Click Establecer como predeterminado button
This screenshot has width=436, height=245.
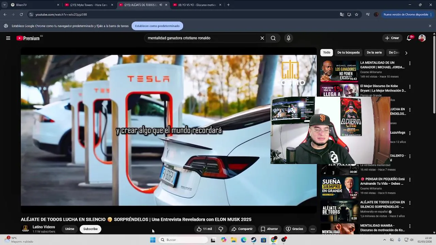pos(157,26)
